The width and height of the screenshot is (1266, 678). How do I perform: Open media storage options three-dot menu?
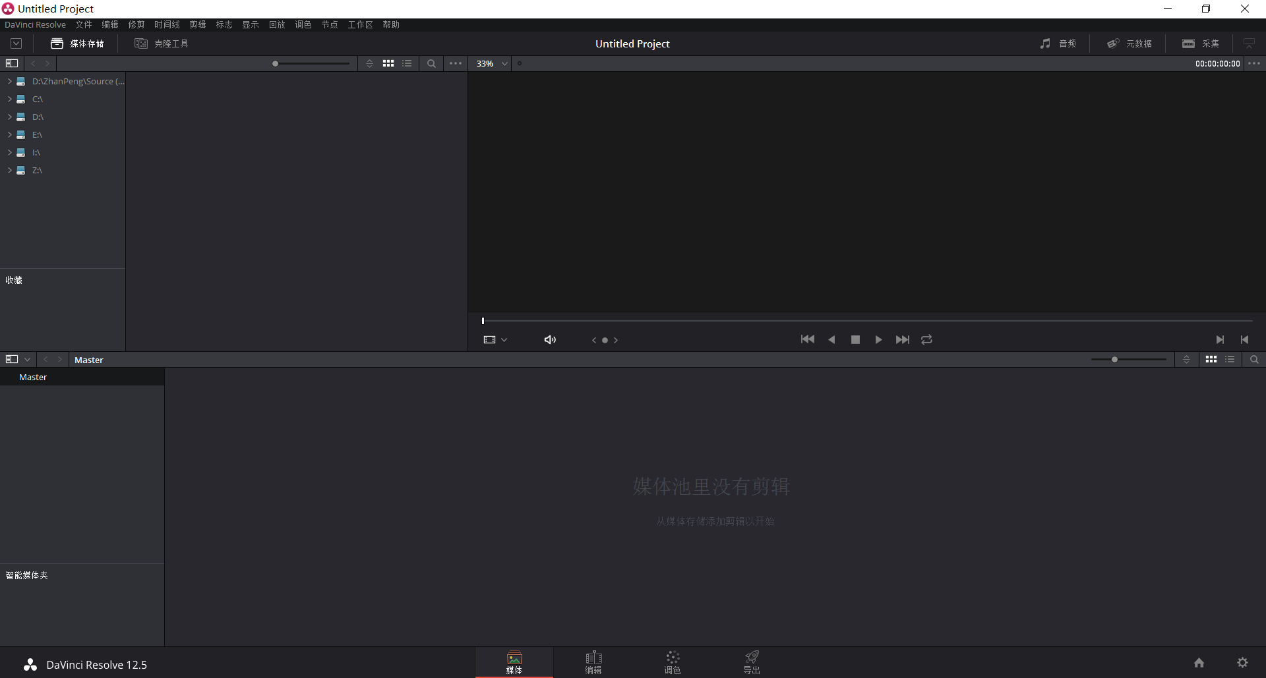click(x=456, y=64)
